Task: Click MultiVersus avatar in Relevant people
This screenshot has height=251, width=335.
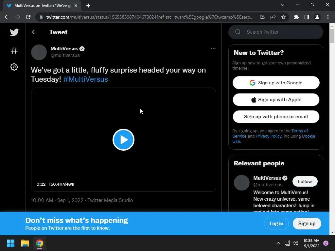Action: pos(242,183)
